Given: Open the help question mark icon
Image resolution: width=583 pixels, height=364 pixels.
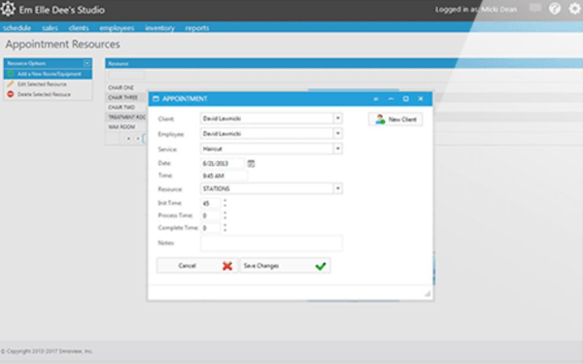Looking at the screenshot, I should 555,9.
